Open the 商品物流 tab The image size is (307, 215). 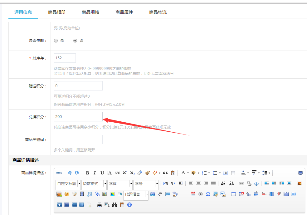158,12
